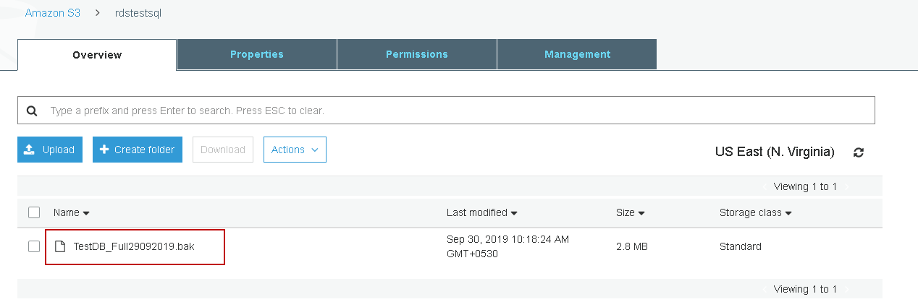The image size is (918, 302).
Task: Click the next page arrow in bottom pagination
Action: click(847, 290)
